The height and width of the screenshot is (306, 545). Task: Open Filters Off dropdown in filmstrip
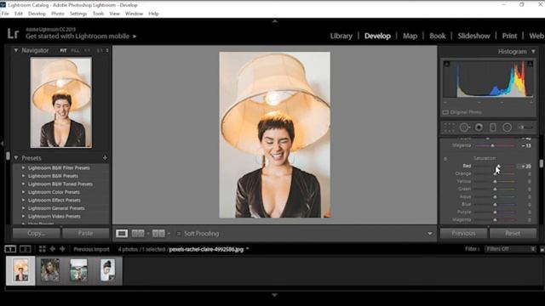tap(510, 249)
